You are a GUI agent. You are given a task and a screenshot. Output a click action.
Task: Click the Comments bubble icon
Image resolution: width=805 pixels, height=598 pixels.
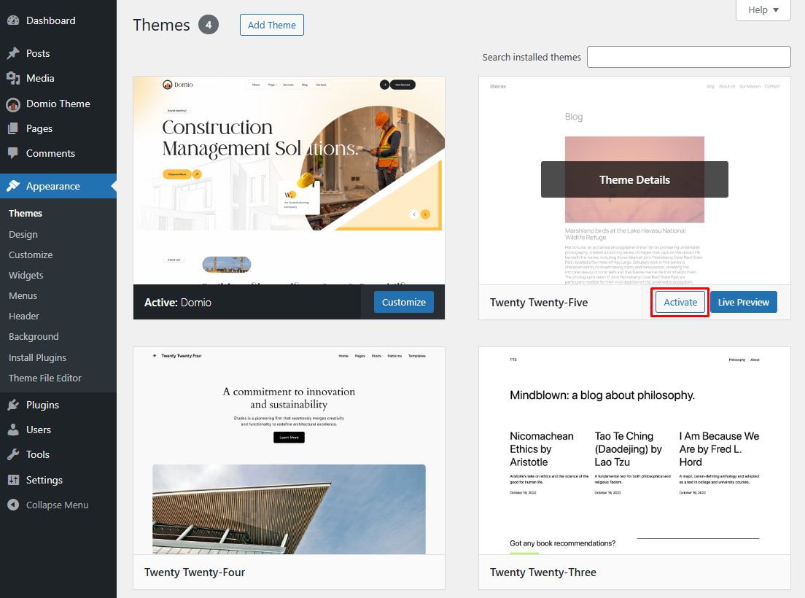[x=13, y=153]
